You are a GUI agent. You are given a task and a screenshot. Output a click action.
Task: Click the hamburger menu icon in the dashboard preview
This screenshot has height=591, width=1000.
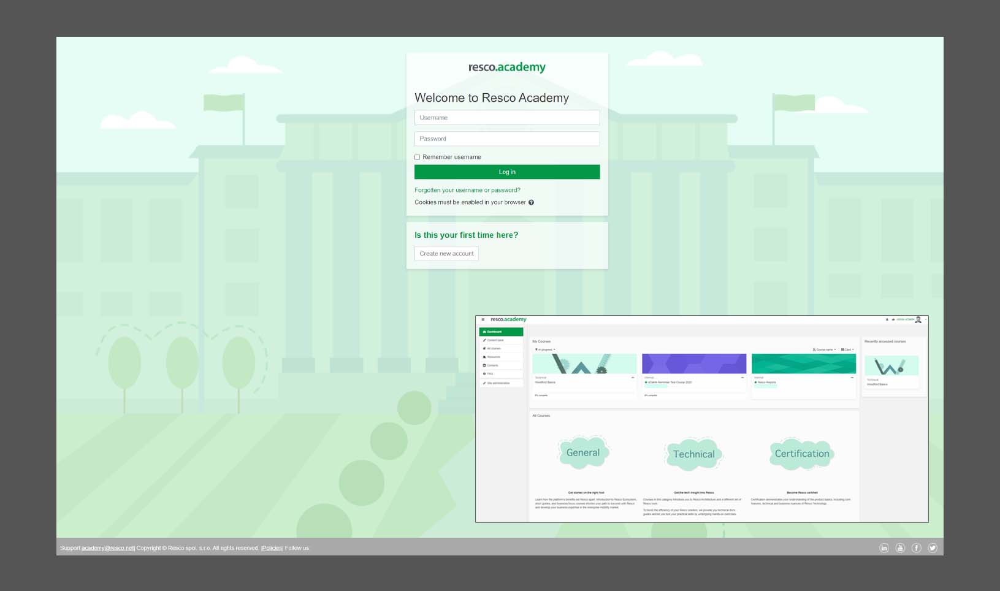[483, 319]
